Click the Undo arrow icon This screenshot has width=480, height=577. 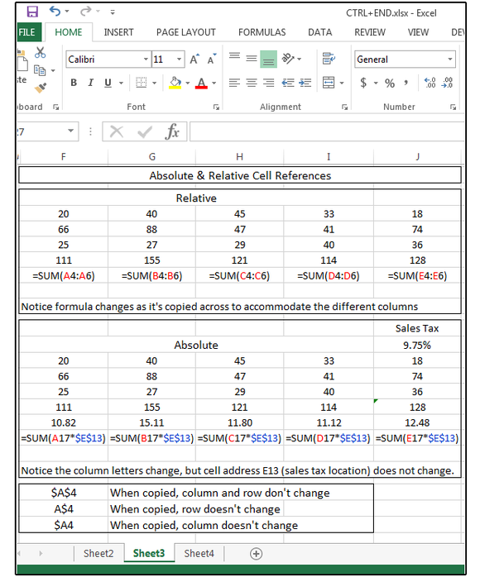pyautogui.click(x=55, y=12)
